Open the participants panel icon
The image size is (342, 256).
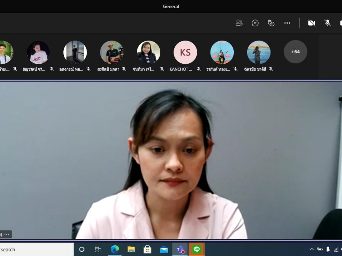[239, 23]
